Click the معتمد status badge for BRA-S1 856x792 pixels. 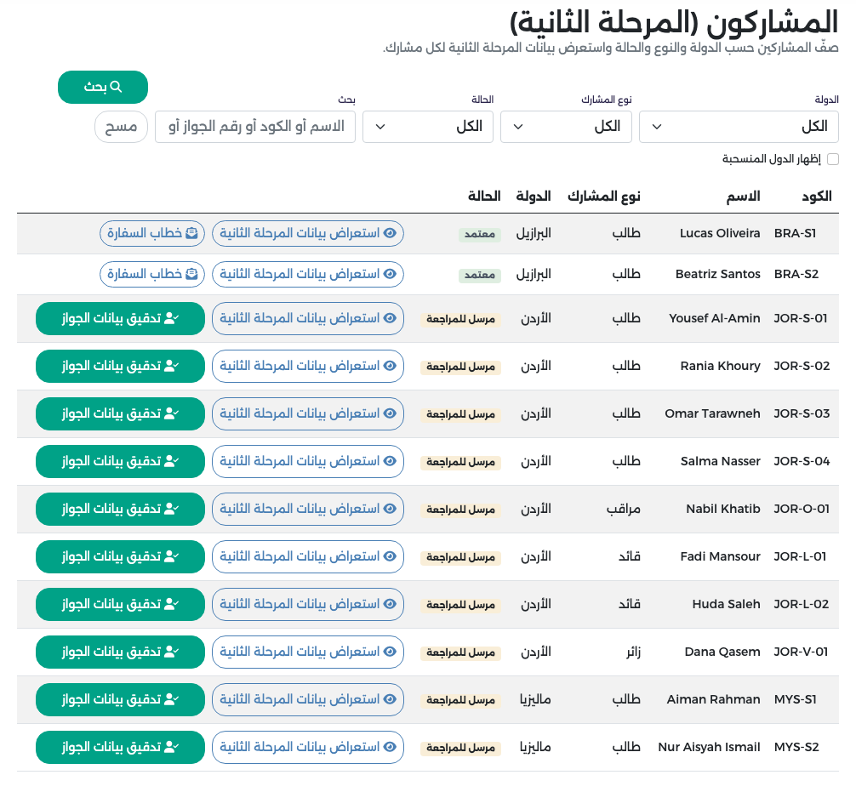(480, 234)
